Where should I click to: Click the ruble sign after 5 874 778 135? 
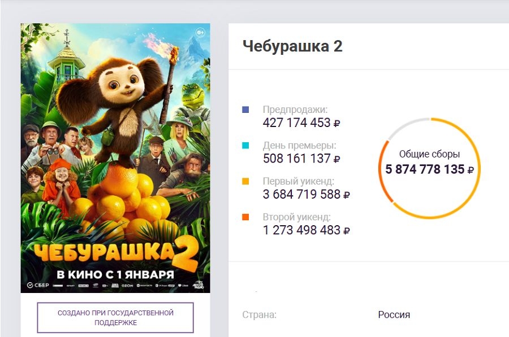(x=471, y=170)
